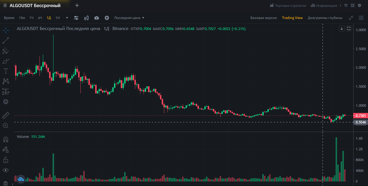Toggle lock all drawing tools
368x186 pixels.
click(6, 160)
